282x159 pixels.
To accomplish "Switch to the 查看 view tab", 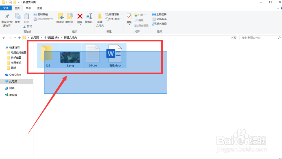I will point(39,8).
